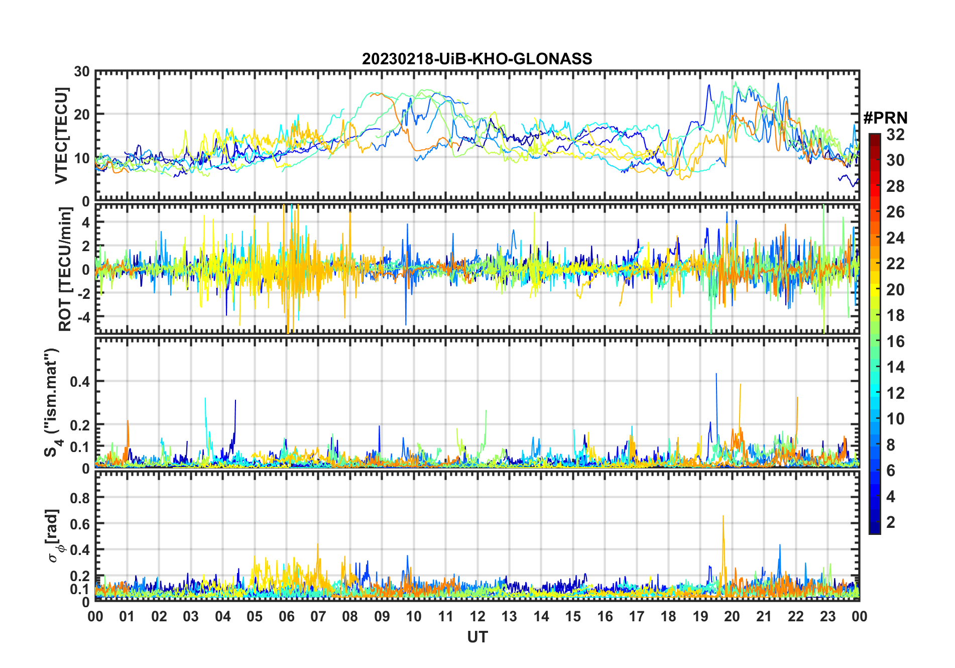Select the #PRN colorbar title
The width and height of the screenshot is (955, 668).
tap(885, 118)
